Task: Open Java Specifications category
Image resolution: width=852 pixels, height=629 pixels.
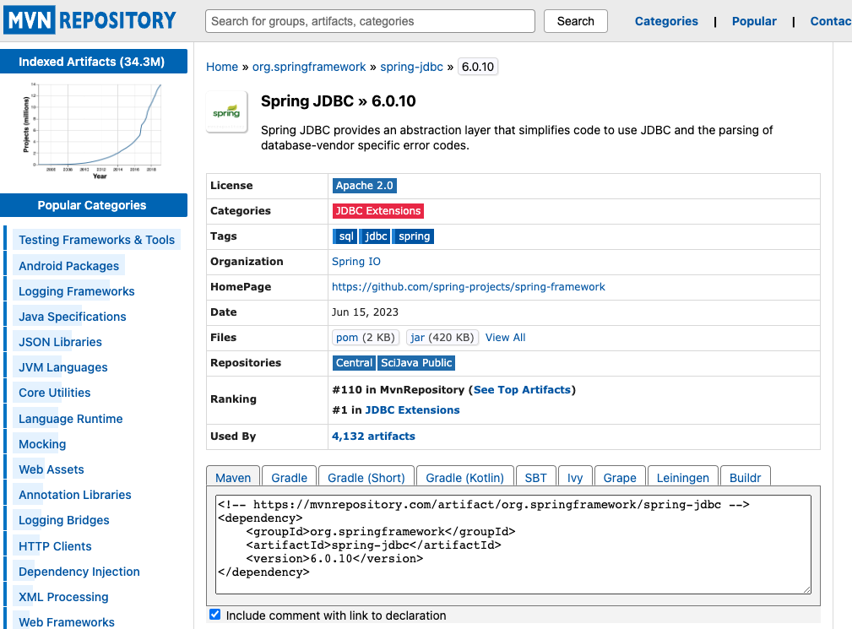Action: (73, 317)
